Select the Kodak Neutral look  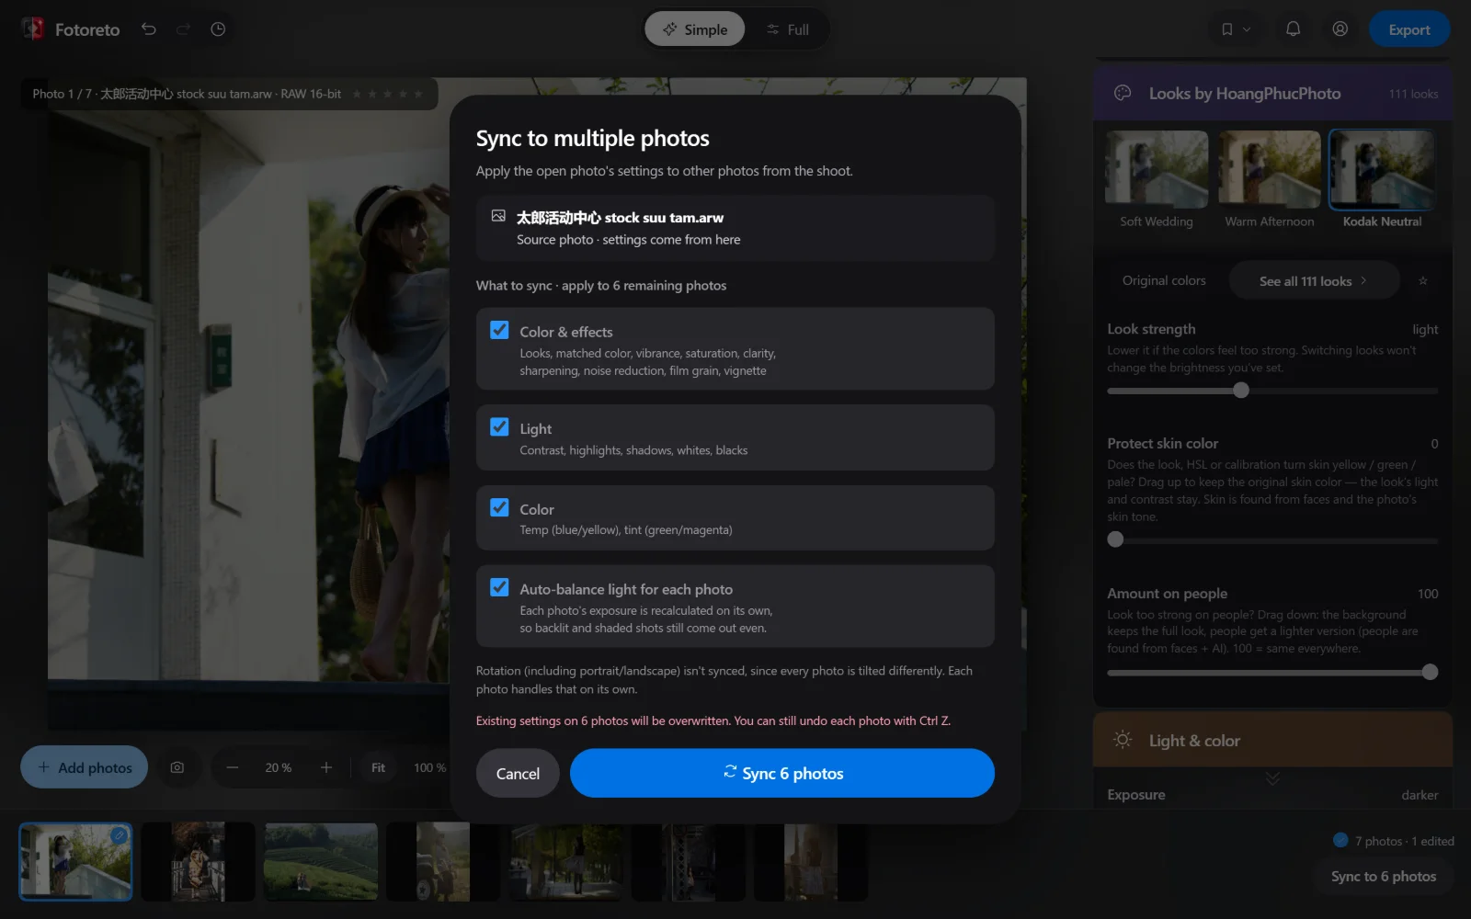click(x=1382, y=168)
